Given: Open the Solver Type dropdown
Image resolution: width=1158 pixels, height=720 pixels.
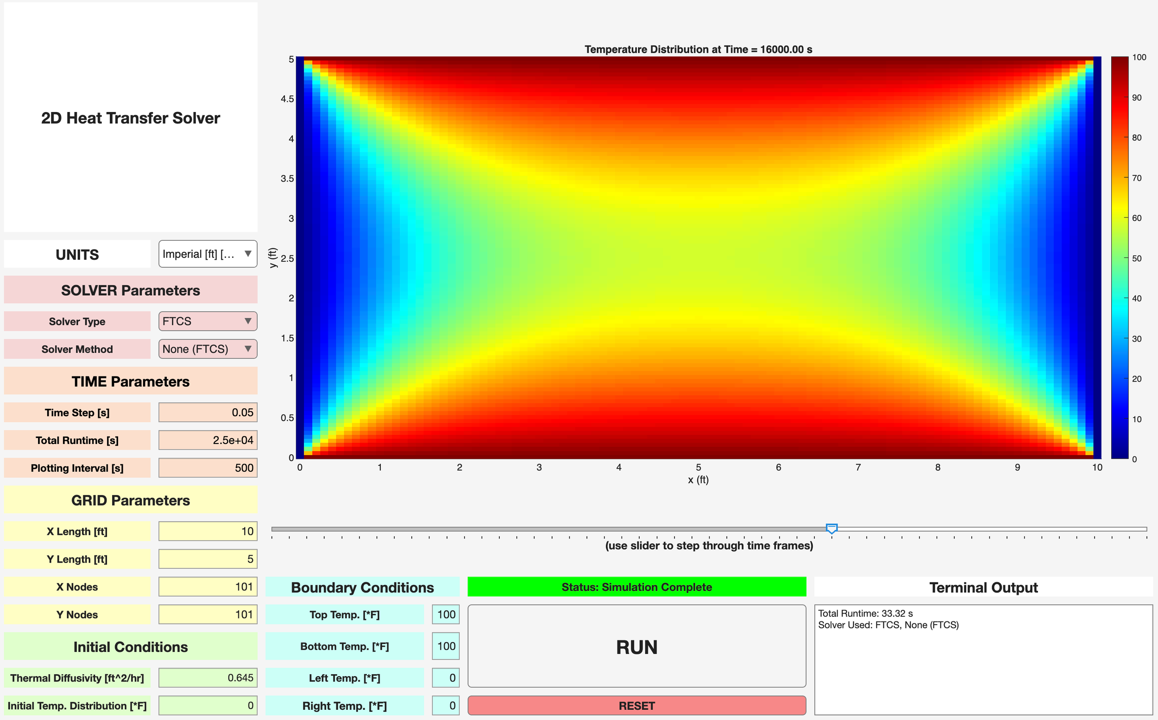Looking at the screenshot, I should [208, 321].
